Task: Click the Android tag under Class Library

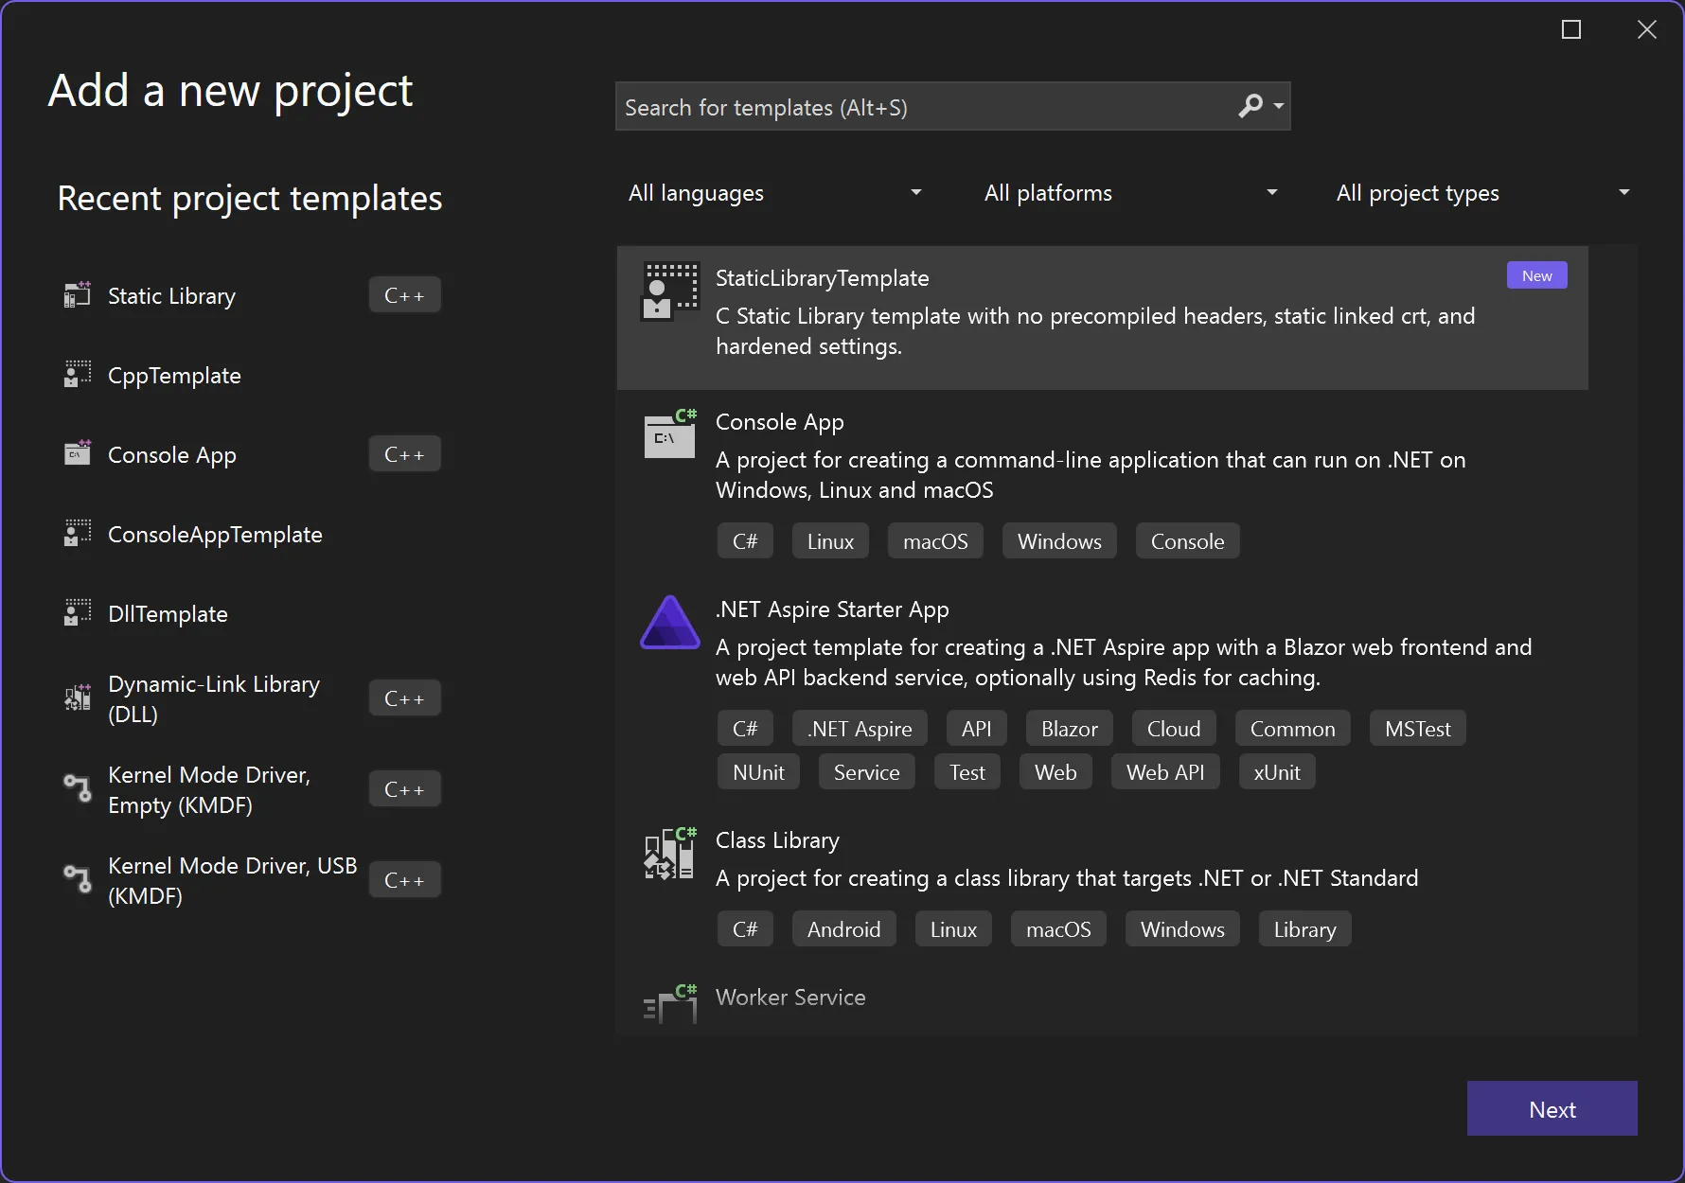Action: (x=843, y=929)
